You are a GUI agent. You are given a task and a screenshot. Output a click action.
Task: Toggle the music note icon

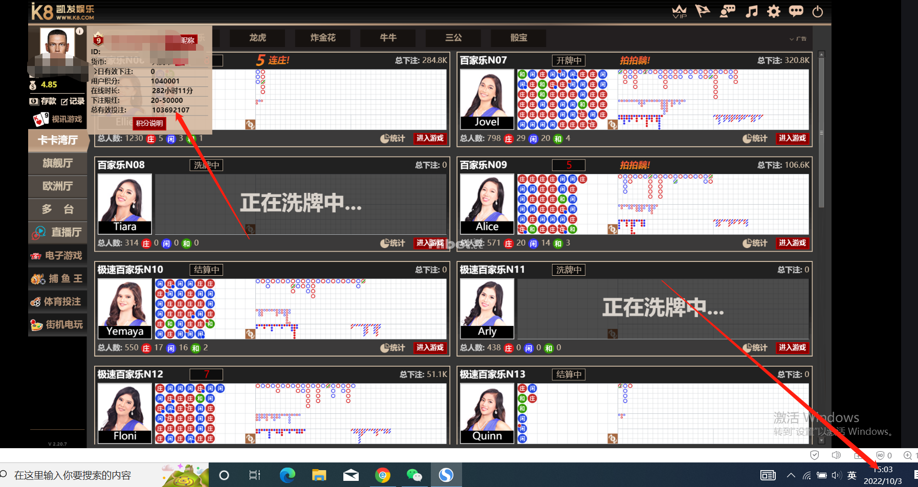pos(751,11)
